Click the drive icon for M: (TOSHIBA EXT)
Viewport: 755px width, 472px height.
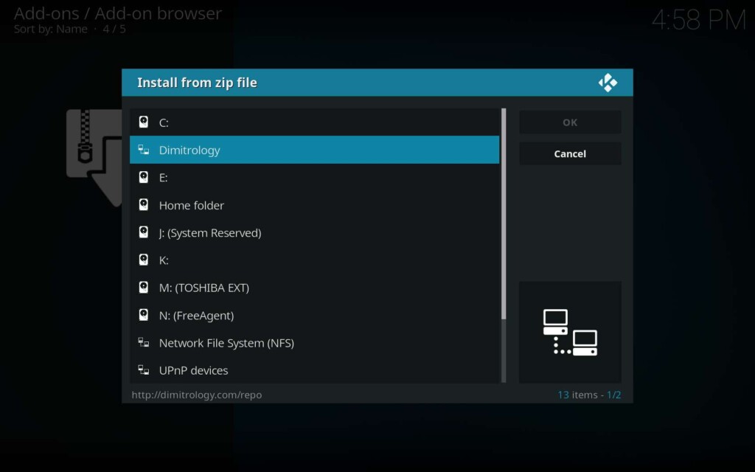144,288
